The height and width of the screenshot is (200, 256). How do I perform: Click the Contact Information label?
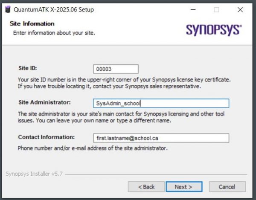click(x=47, y=137)
